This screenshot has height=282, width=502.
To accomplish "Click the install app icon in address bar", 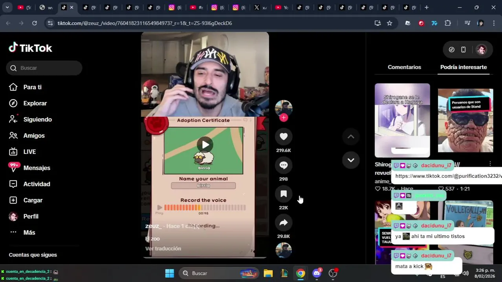I will pos(377,23).
